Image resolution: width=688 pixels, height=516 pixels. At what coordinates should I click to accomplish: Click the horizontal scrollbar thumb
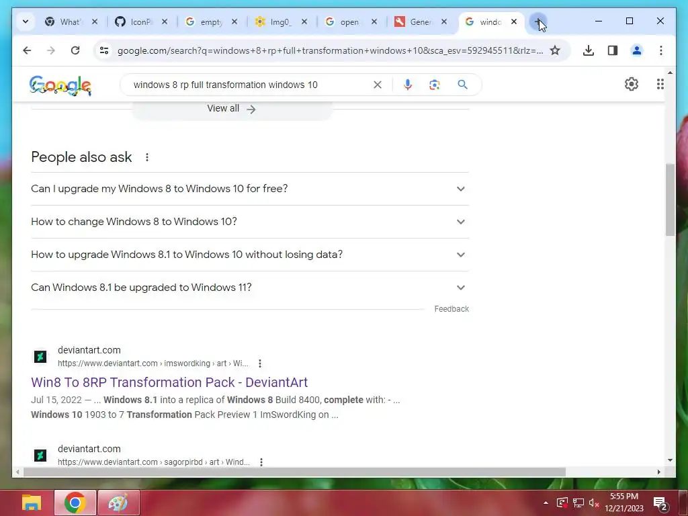pyautogui.click(x=294, y=472)
